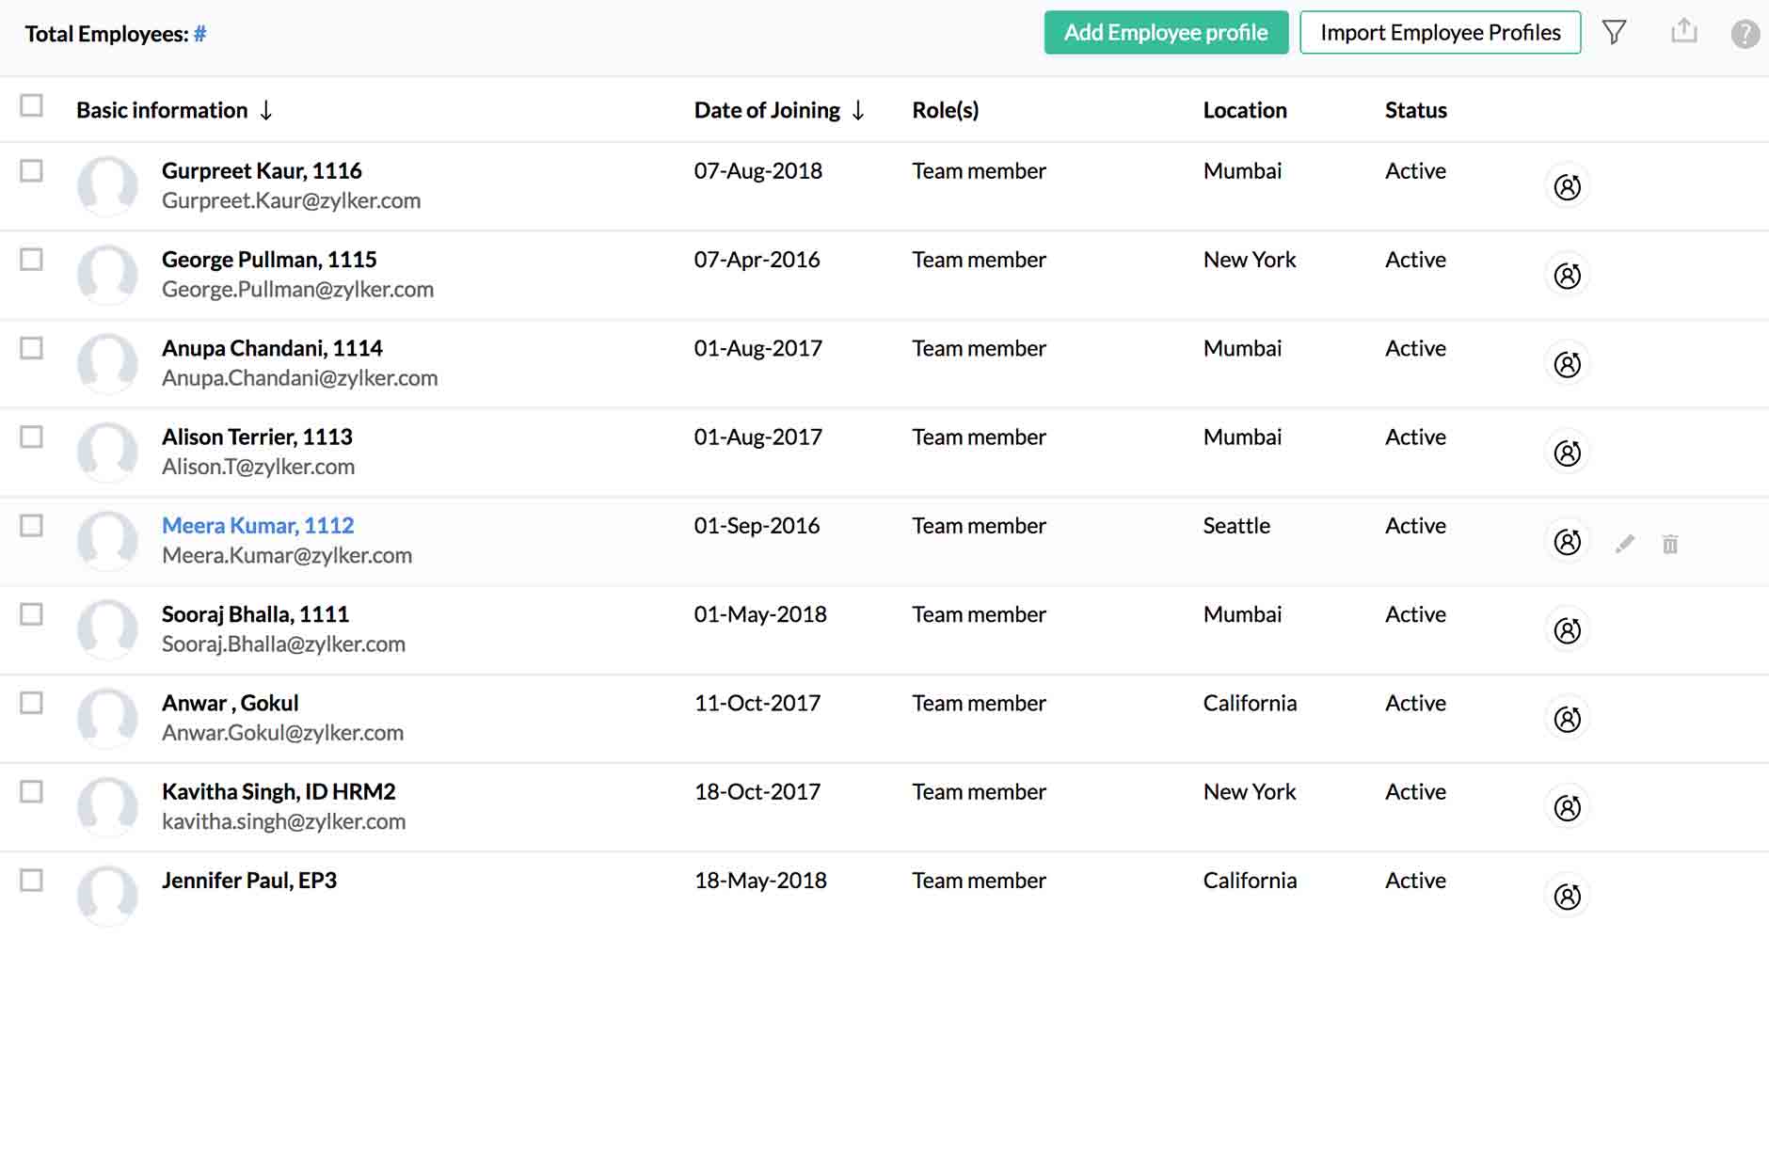Image resolution: width=1769 pixels, height=1176 pixels.
Task: Open Meera Kumar's profile link
Action: pos(258,525)
